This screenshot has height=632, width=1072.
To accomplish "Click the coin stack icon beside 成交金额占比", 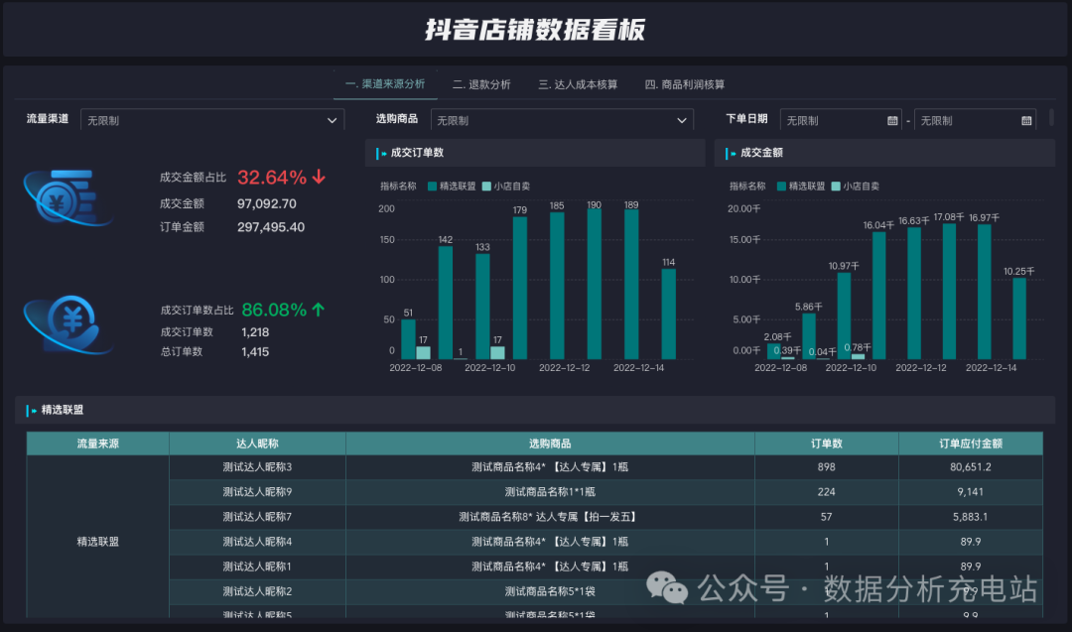I will pyautogui.click(x=67, y=197).
